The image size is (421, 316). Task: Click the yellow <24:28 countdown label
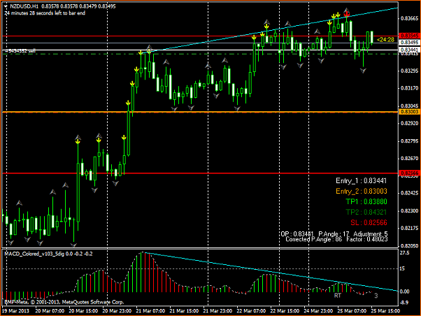[x=385, y=40]
